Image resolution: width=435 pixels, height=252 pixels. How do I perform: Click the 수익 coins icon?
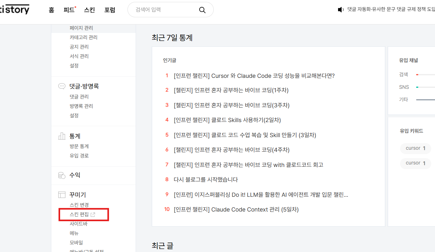point(62,175)
